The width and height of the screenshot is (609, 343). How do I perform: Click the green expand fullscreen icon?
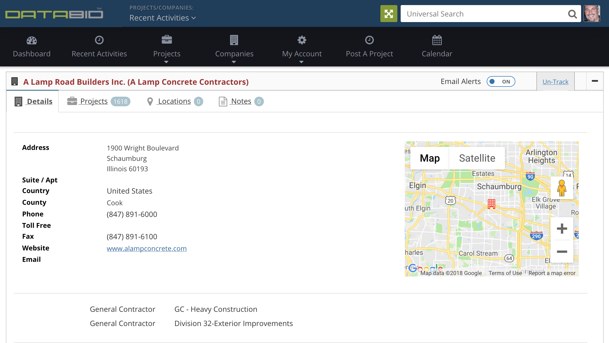tap(389, 14)
